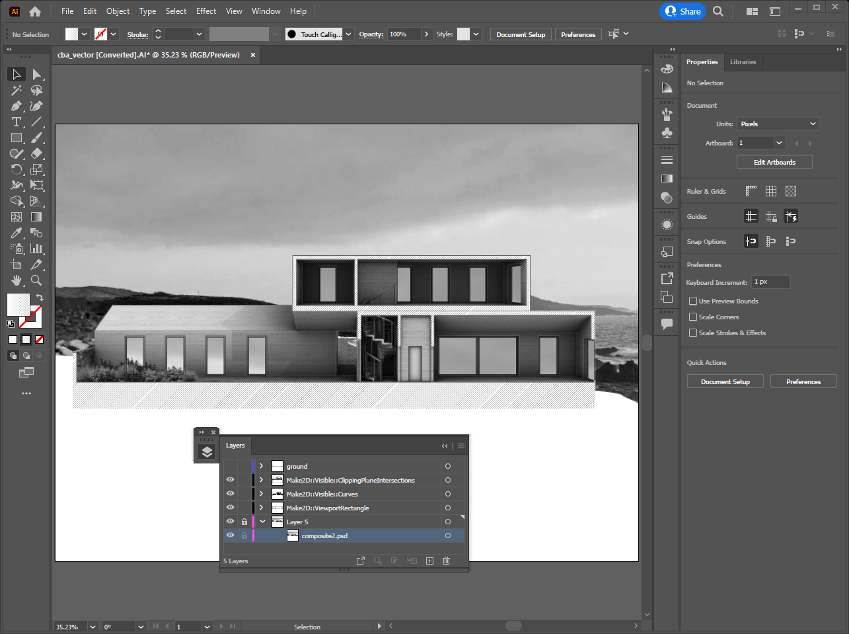Switch to the Libraries tab
Image resolution: width=849 pixels, height=634 pixels.
click(x=743, y=62)
